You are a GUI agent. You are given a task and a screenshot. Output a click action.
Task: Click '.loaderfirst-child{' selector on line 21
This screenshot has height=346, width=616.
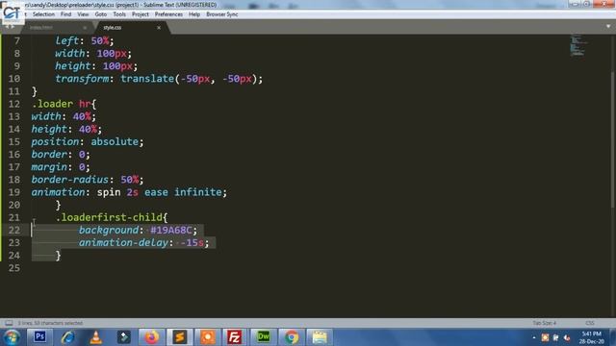click(x=112, y=217)
